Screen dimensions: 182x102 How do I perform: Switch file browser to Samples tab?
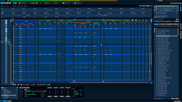click(x=169, y=24)
